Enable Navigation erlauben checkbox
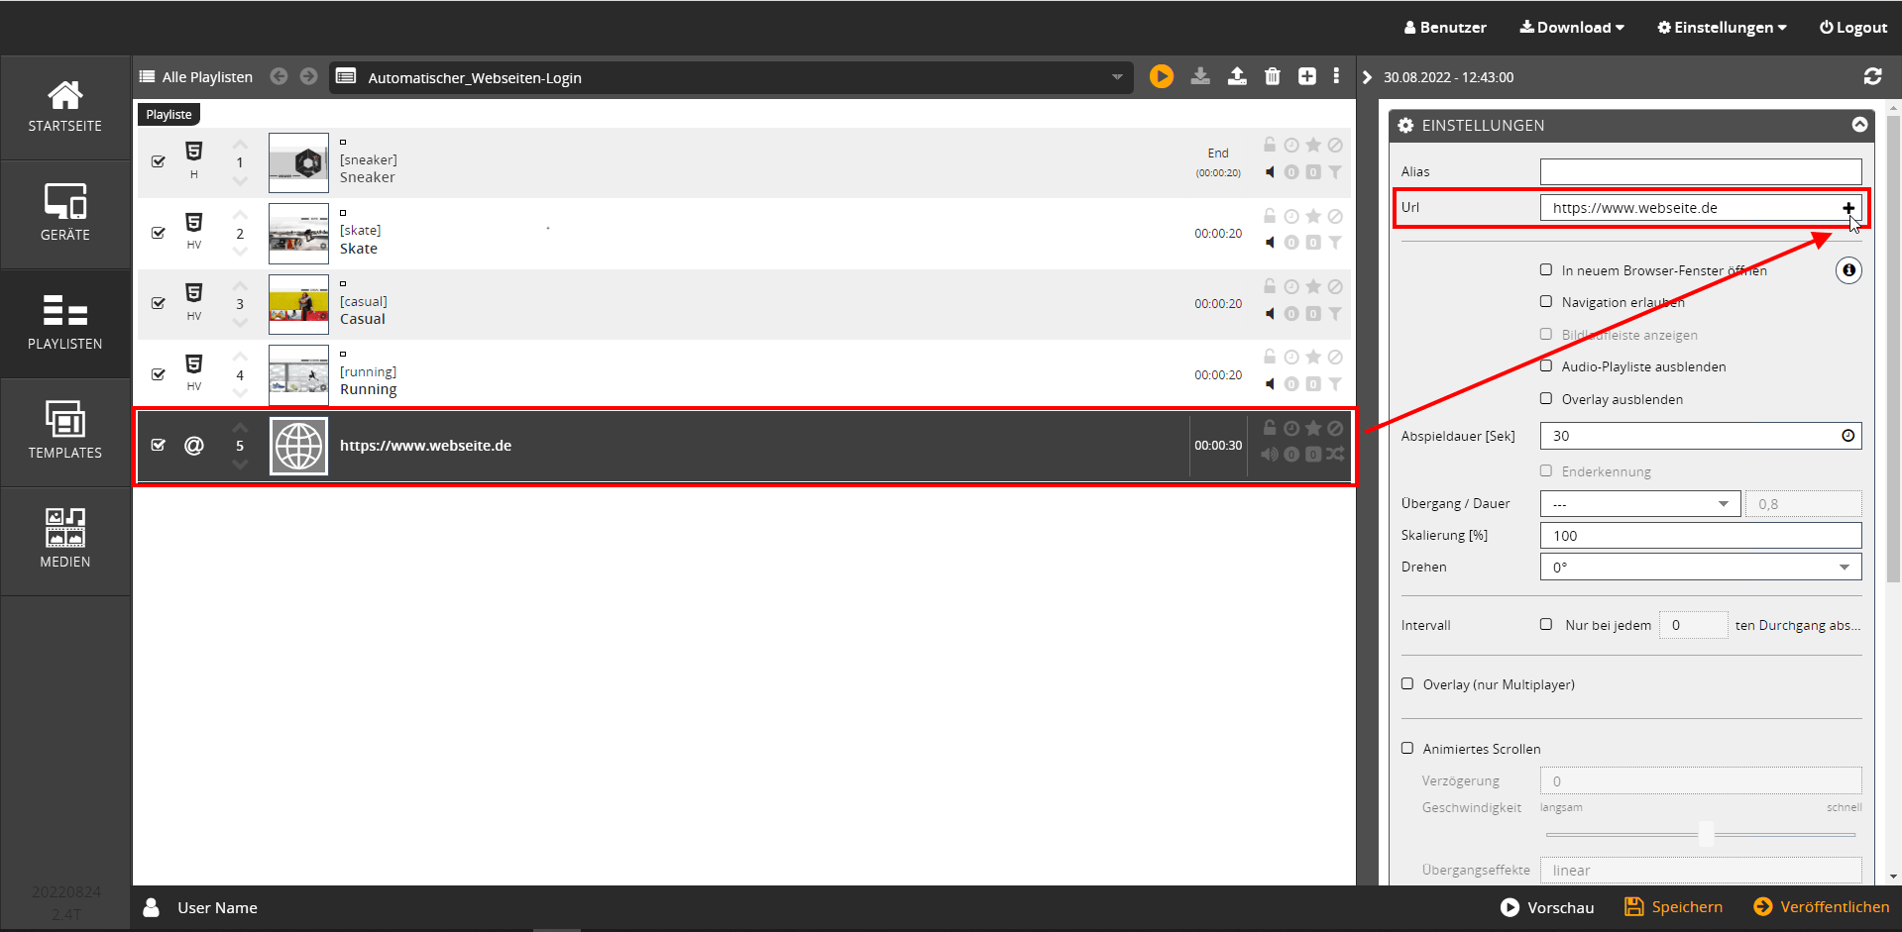 pyautogui.click(x=1546, y=302)
